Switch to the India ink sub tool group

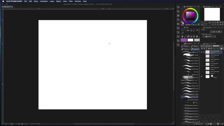[195, 49]
